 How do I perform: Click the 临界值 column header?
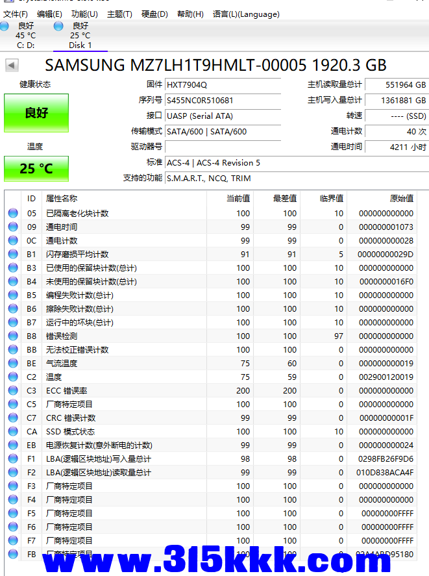[323, 199]
